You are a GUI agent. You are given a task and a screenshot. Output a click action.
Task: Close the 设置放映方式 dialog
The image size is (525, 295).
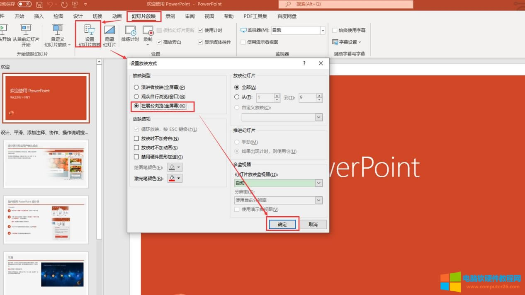click(321, 63)
